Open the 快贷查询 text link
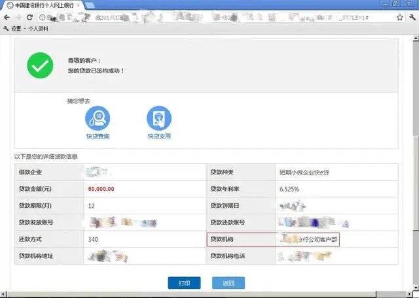 coord(98,137)
